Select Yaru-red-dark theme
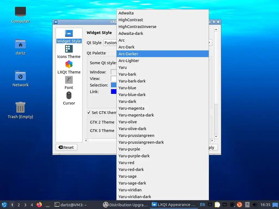 click(162, 170)
